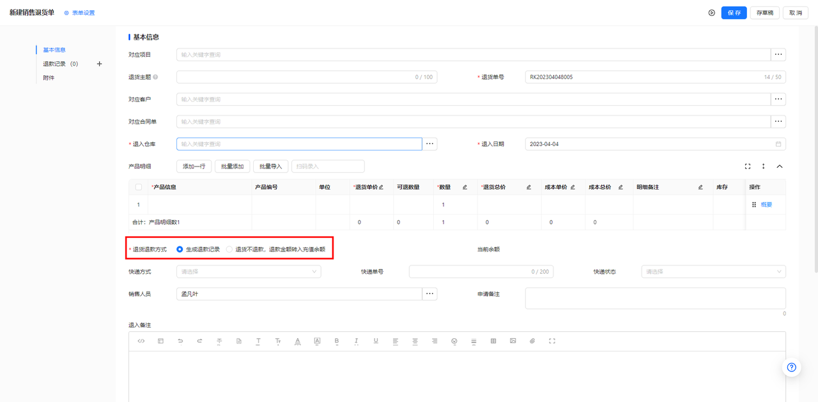818x402 pixels.
Task: Click the 保存 button
Action: 734,13
